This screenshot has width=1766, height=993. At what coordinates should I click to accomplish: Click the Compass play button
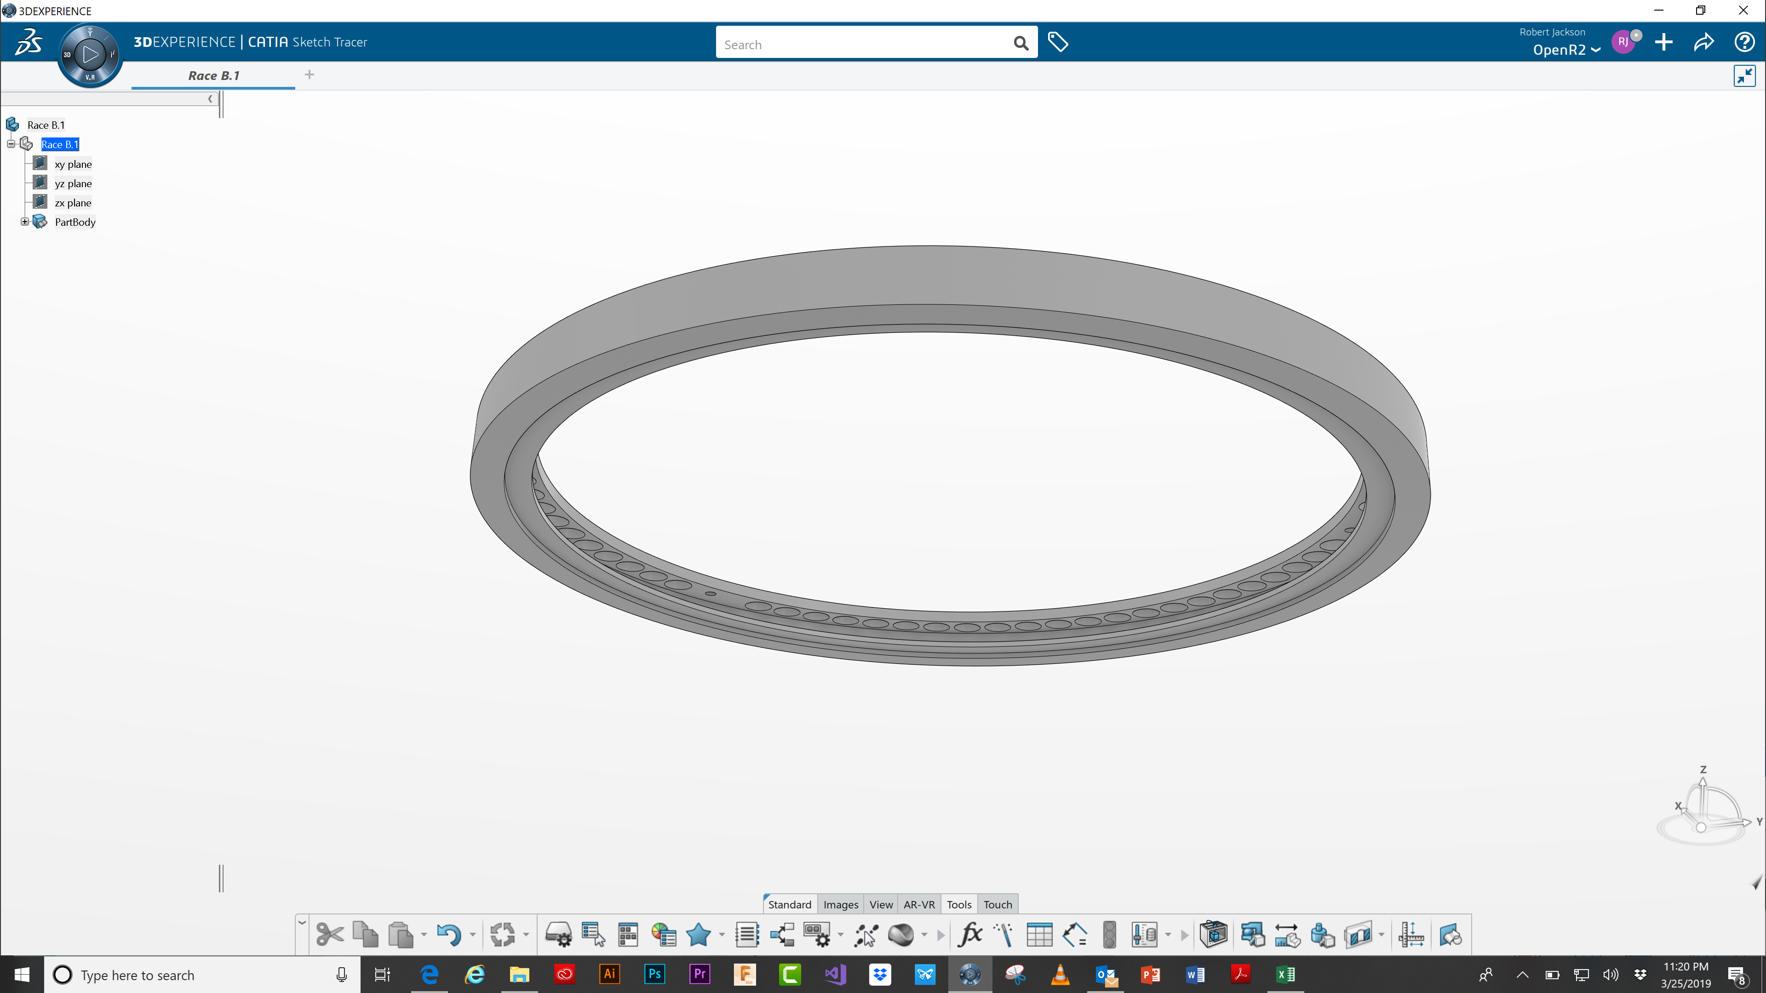click(x=90, y=55)
